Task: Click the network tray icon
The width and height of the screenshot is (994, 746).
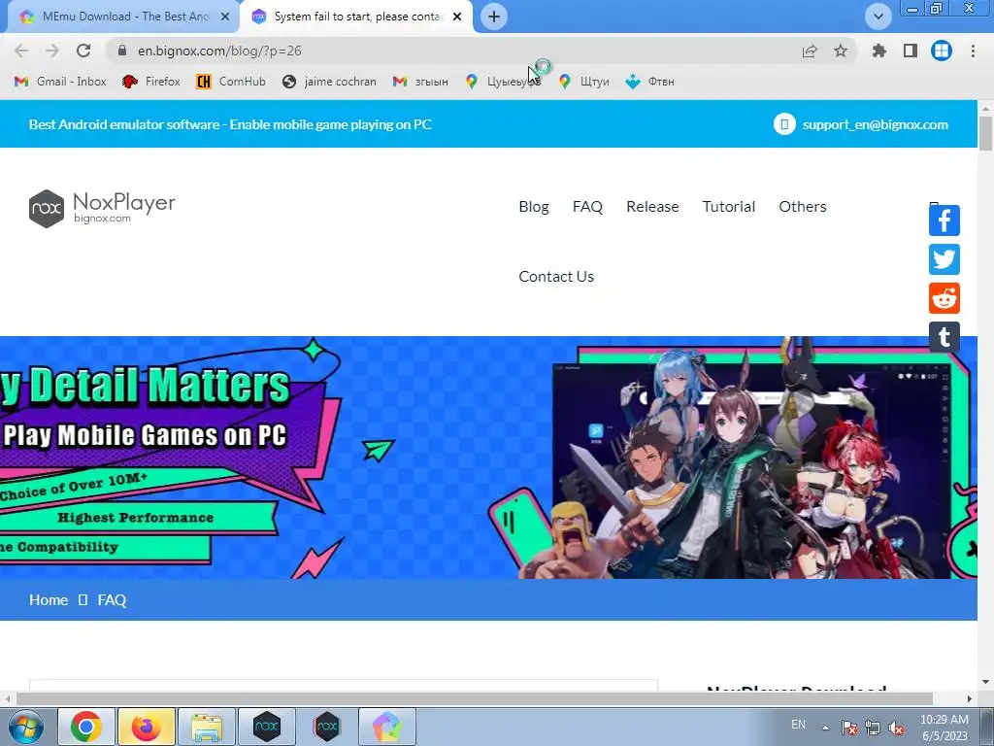Action: coord(873,728)
